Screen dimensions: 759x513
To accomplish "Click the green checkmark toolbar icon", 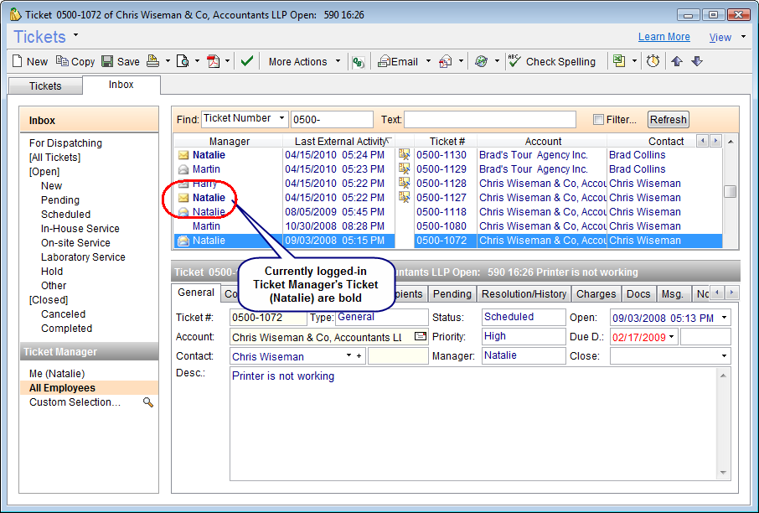I will (246, 61).
